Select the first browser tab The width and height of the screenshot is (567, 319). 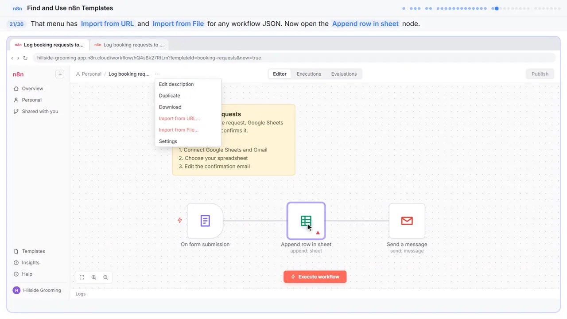click(49, 45)
